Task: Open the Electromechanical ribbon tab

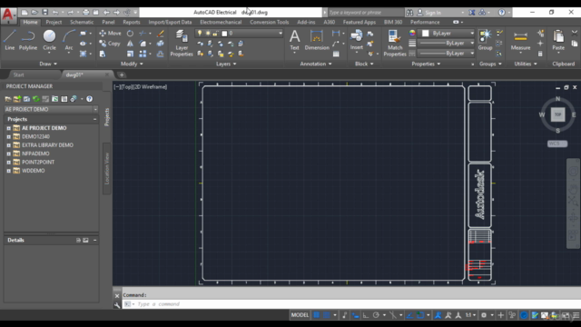Action: (221, 22)
